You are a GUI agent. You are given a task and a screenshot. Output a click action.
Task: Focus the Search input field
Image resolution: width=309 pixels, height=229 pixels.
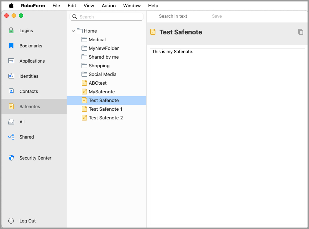point(107,17)
